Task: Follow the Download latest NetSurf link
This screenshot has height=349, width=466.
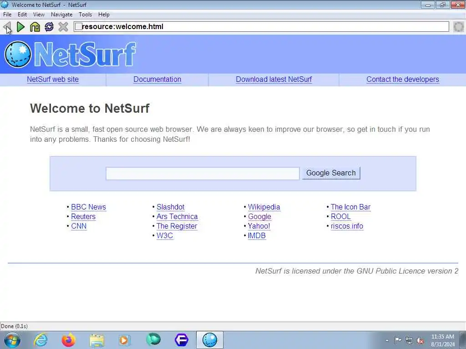Action: (274, 79)
